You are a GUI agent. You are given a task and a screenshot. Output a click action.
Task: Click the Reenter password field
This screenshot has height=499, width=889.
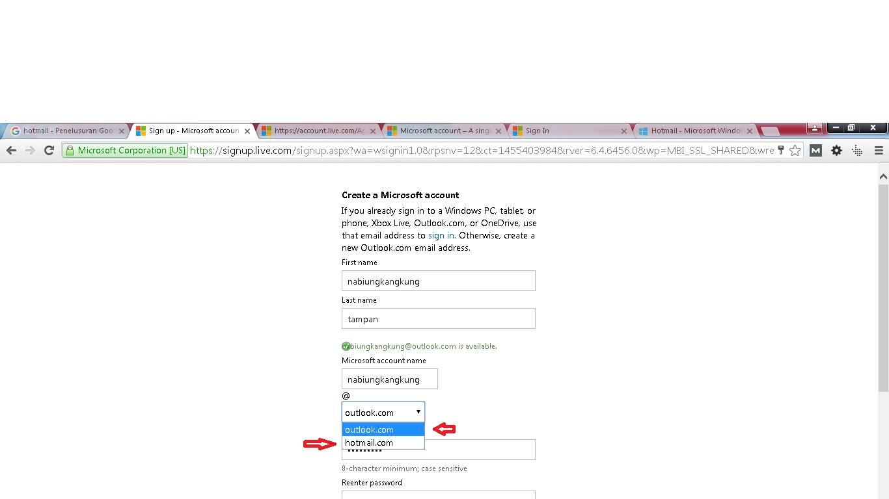pyautogui.click(x=439, y=495)
